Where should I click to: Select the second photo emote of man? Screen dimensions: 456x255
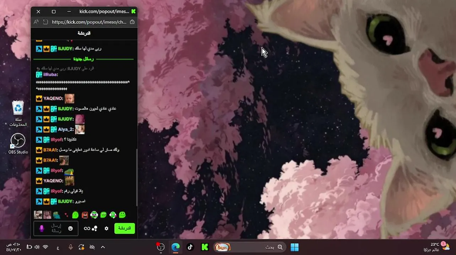[47, 215]
